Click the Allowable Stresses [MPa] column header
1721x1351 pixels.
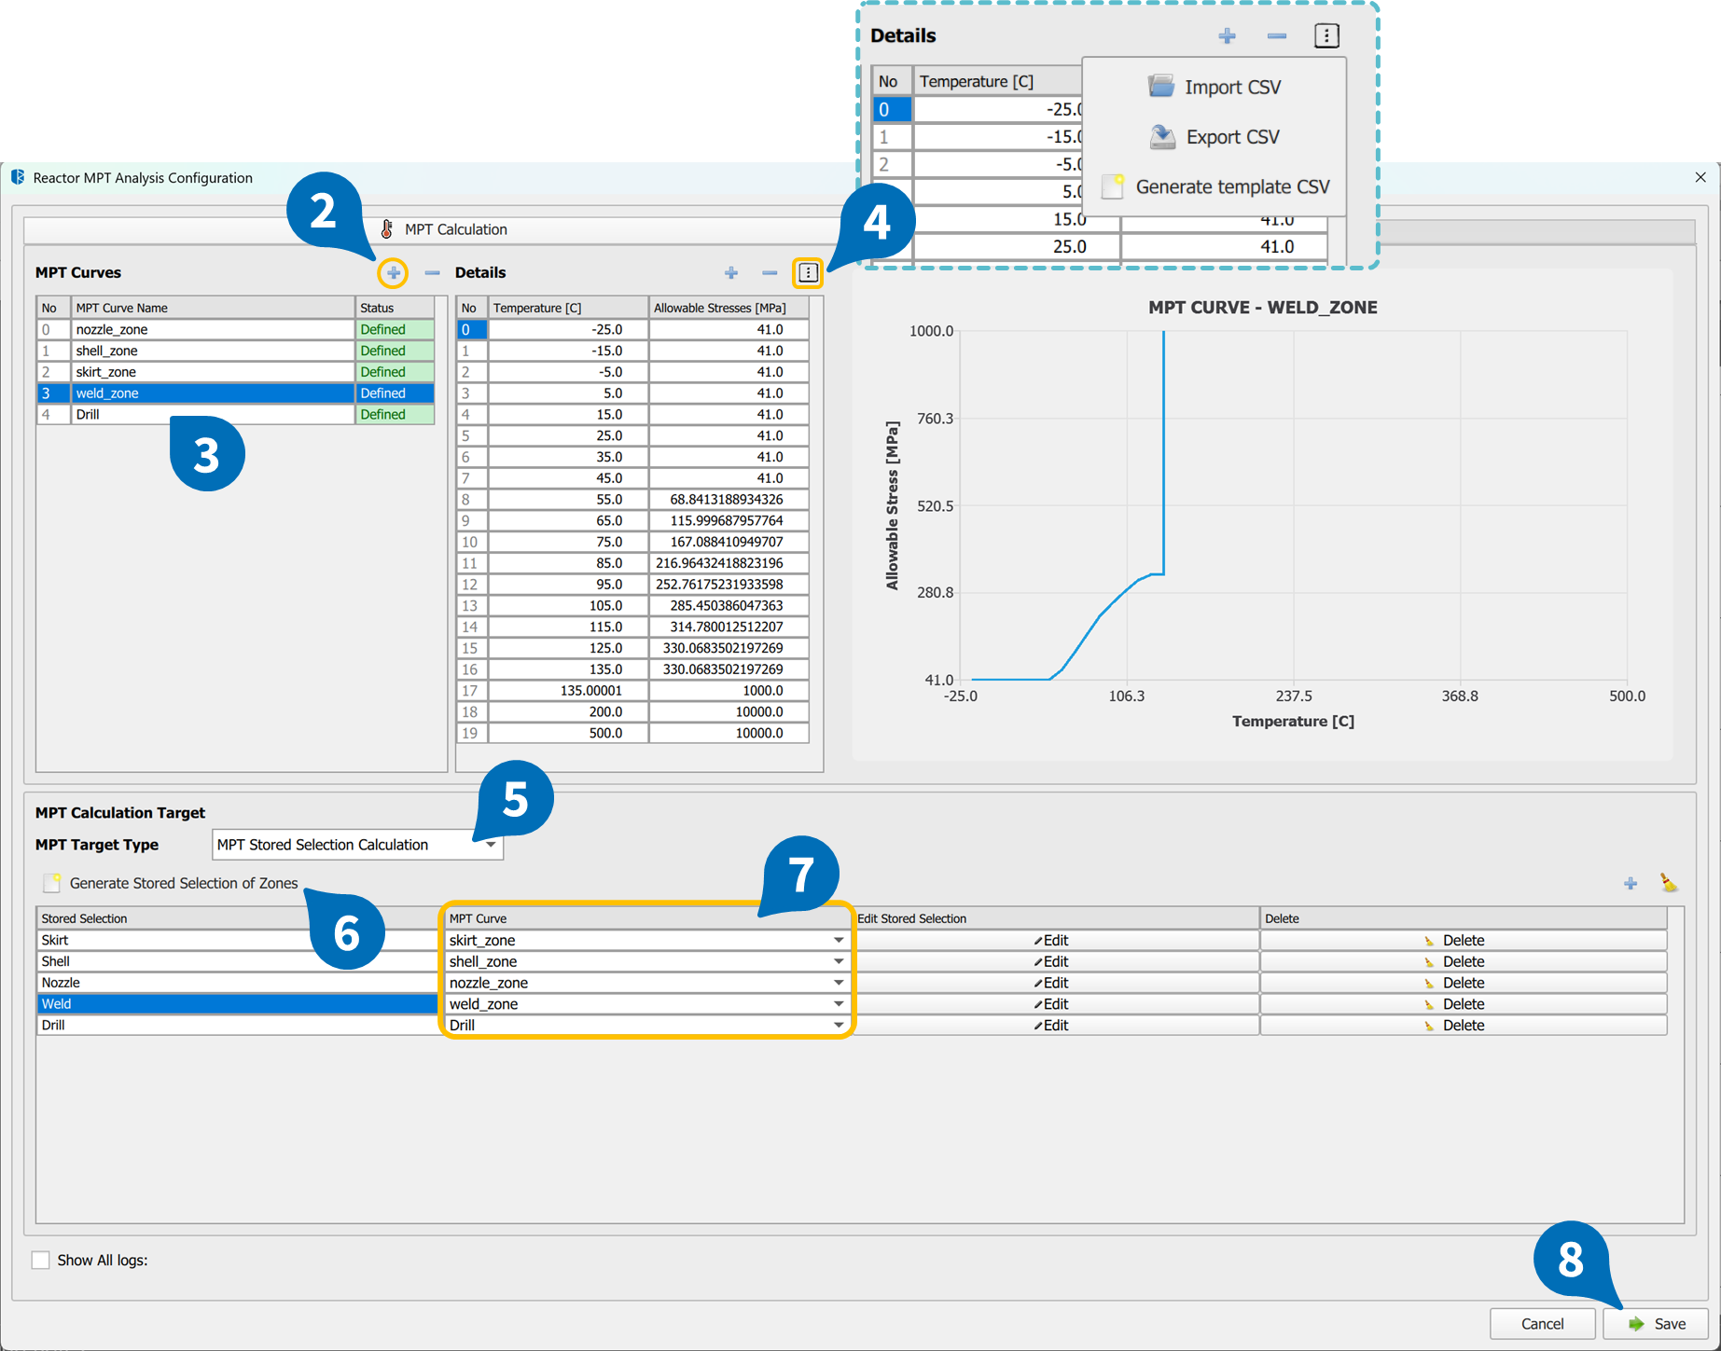[x=729, y=308]
